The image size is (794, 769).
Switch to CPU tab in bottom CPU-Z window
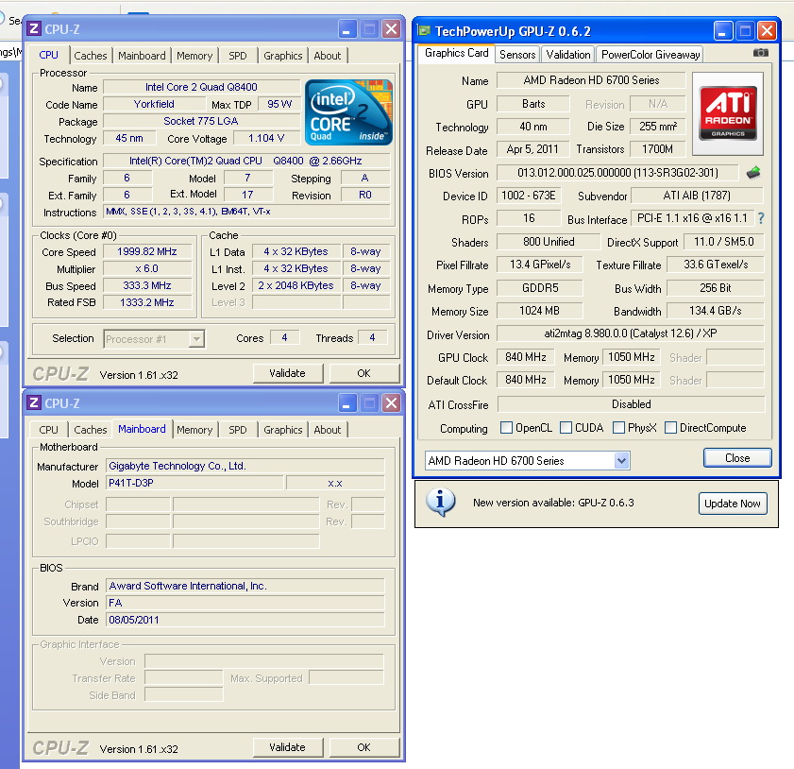tap(48, 430)
